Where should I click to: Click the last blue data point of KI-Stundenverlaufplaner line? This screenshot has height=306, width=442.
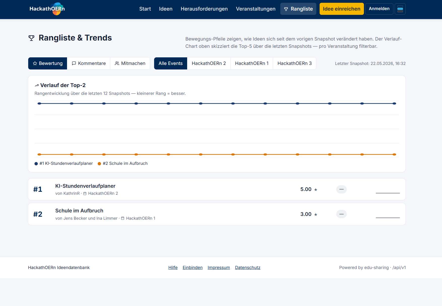coord(394,103)
